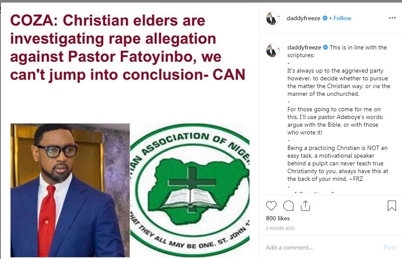Image resolution: width=402 pixels, height=259 pixels.
Task: Open the three-dot more options menu
Action: (392, 18)
